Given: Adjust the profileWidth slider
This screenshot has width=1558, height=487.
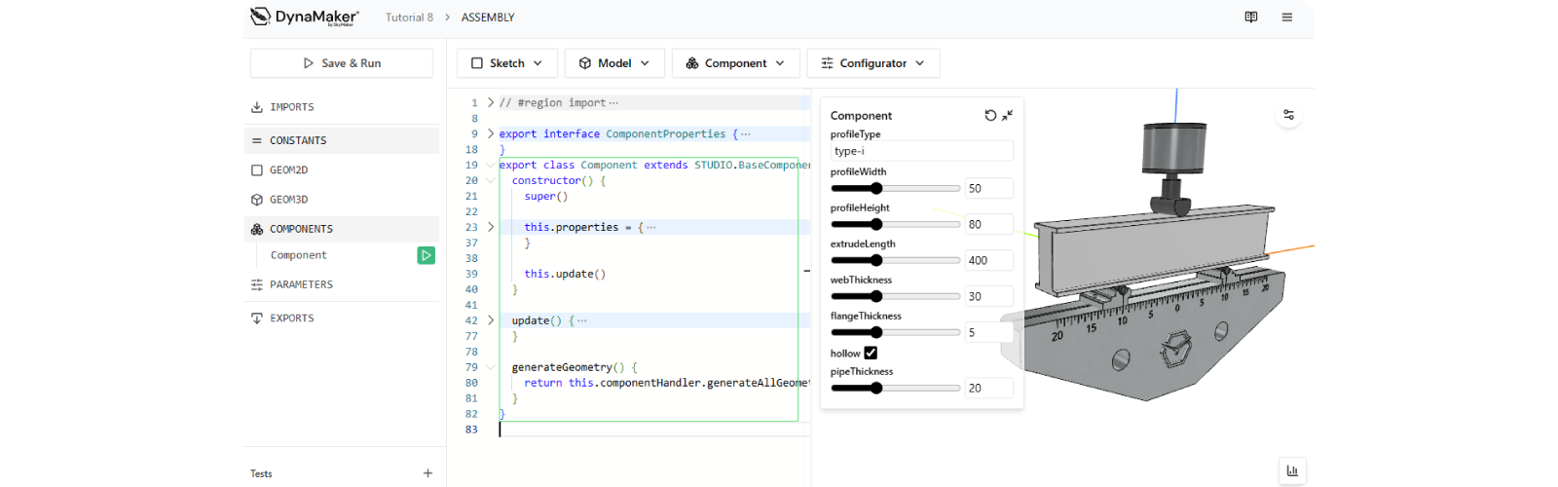Looking at the screenshot, I should pos(876,188).
